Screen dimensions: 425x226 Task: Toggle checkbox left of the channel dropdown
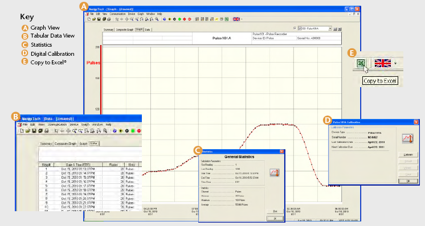295,28
